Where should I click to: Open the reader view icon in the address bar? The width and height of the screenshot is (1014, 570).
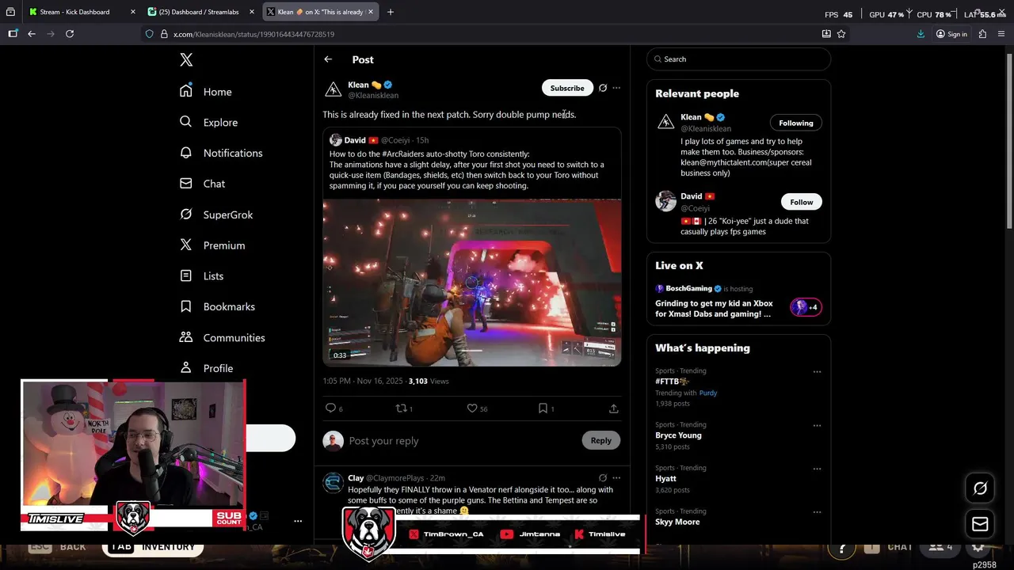click(826, 34)
